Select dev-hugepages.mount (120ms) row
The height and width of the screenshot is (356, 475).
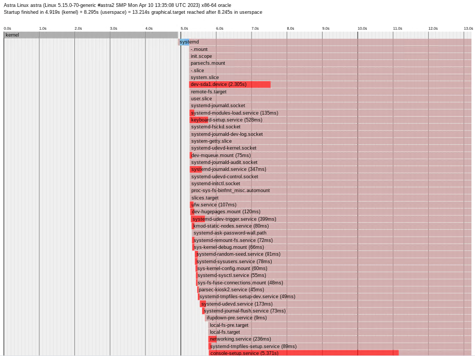[226, 211]
